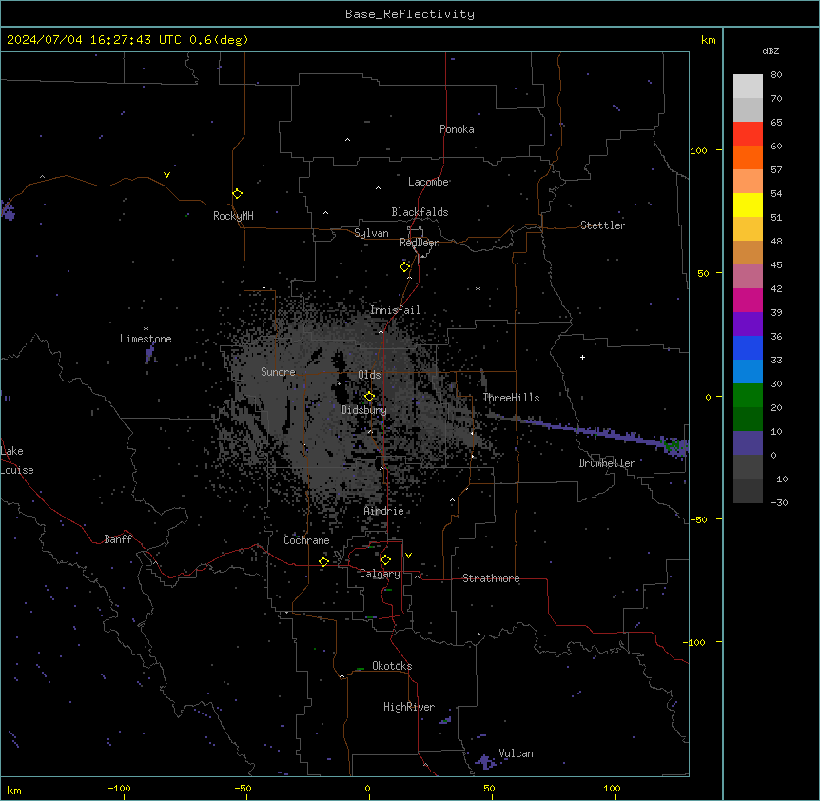Click the ThreeHills label

[x=511, y=398]
